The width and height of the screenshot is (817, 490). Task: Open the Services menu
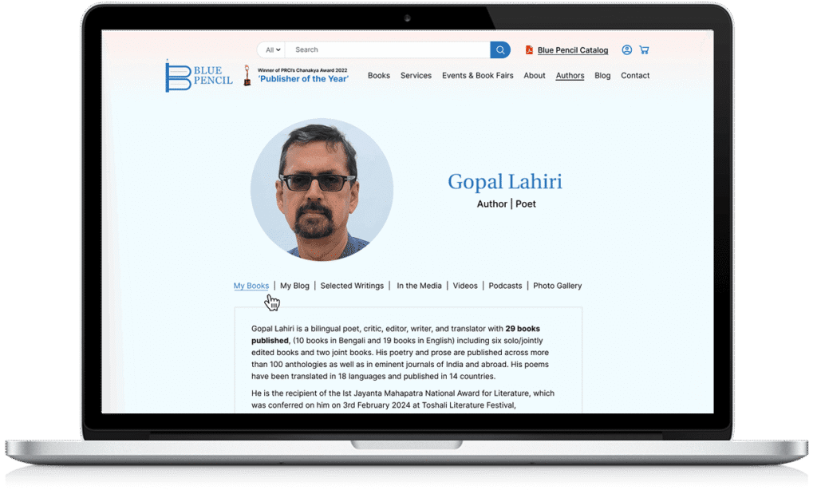pyautogui.click(x=416, y=76)
